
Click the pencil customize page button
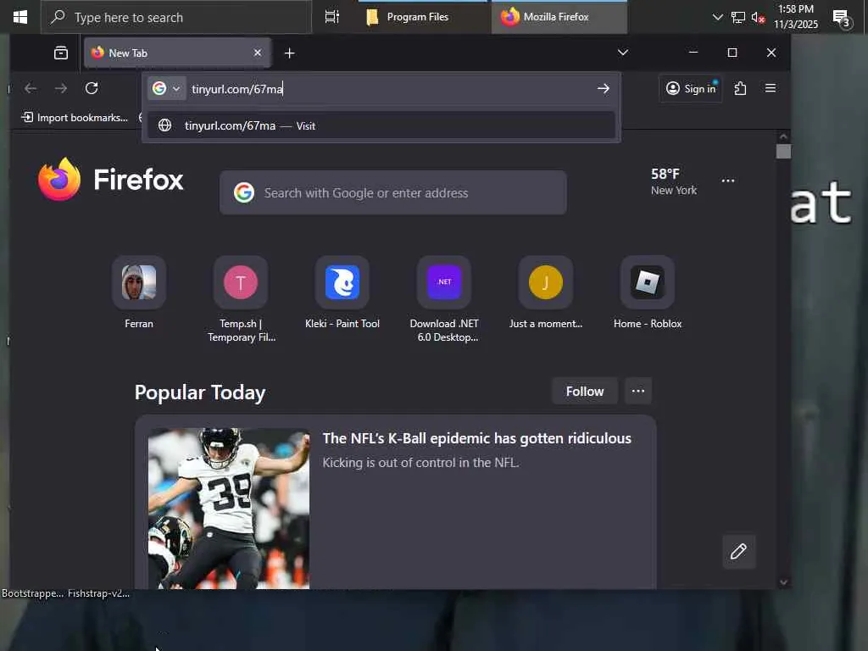click(738, 551)
